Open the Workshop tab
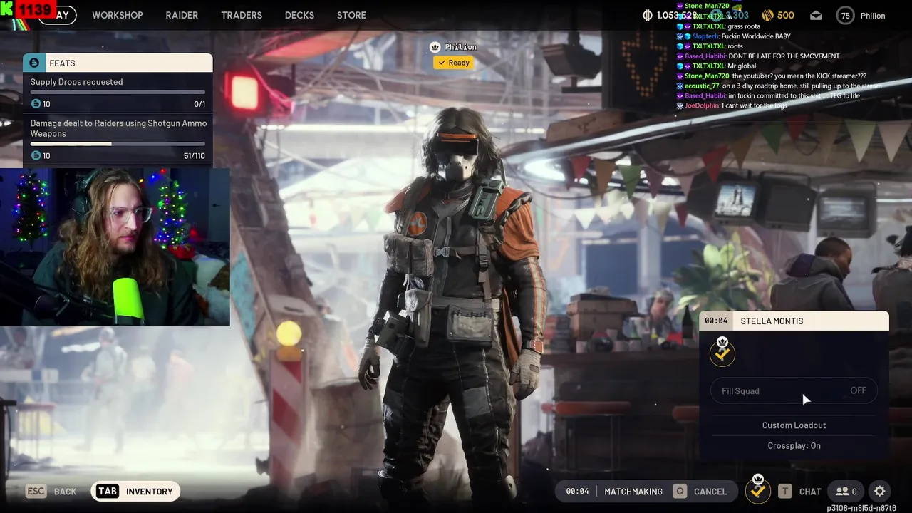912x513 pixels. (117, 15)
